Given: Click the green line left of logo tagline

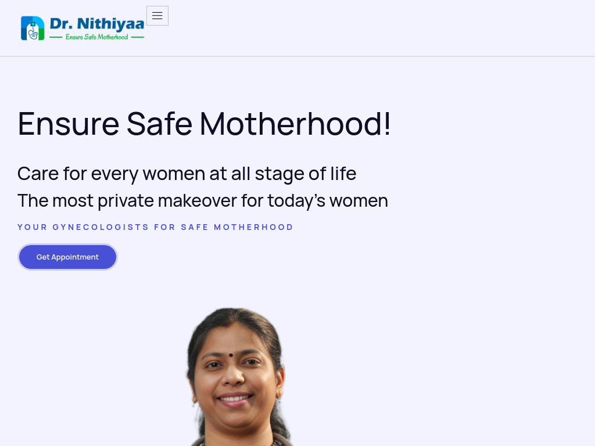Looking at the screenshot, I should point(56,37).
